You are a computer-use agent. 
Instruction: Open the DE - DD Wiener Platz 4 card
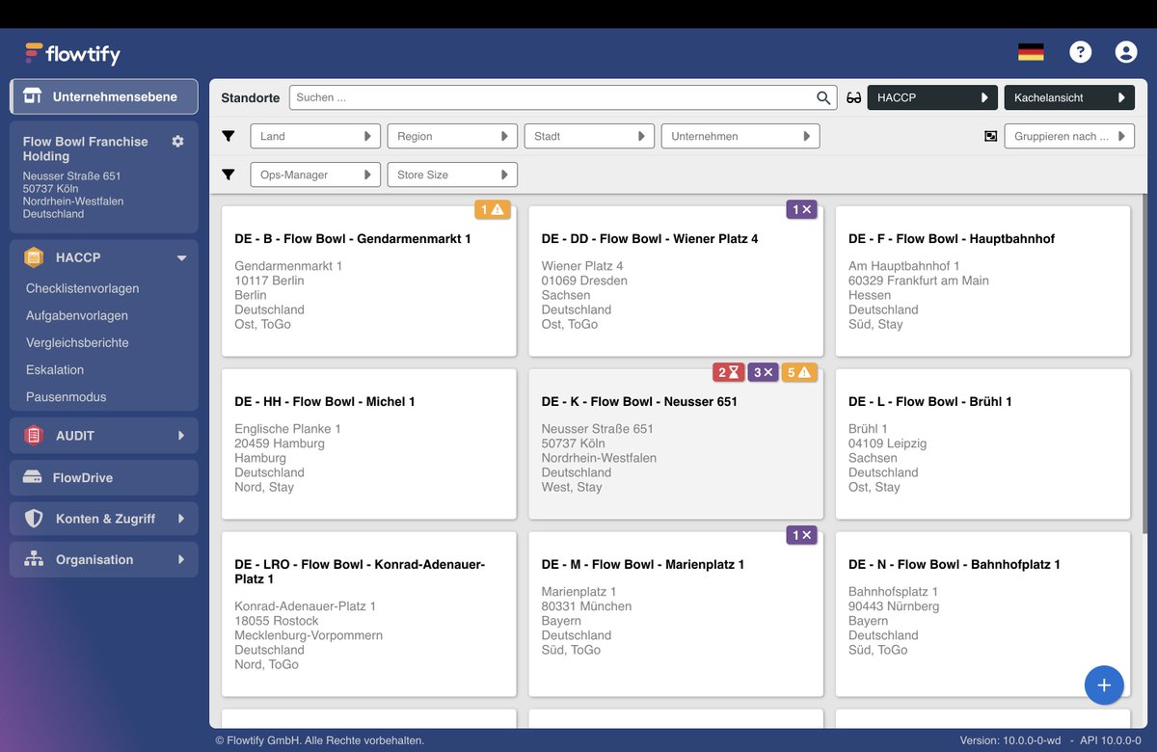pos(676,282)
